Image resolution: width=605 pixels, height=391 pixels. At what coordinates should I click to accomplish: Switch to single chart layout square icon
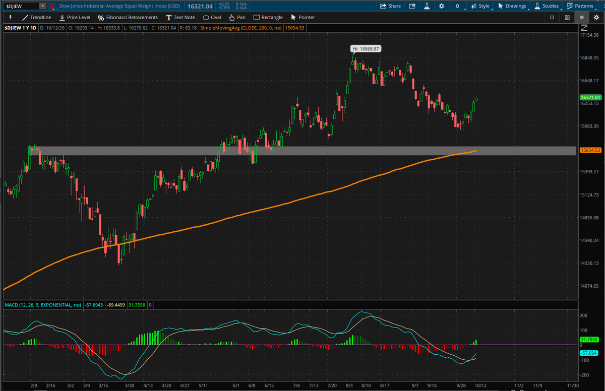[552, 17]
